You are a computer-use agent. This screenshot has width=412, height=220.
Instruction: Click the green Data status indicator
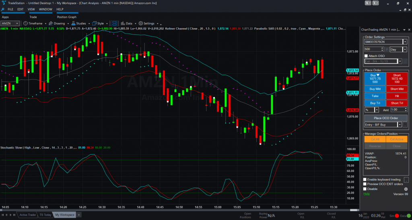coord(409,216)
